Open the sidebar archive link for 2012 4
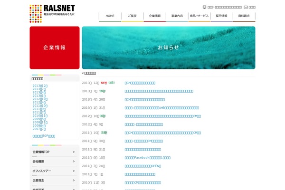 pos(39,103)
